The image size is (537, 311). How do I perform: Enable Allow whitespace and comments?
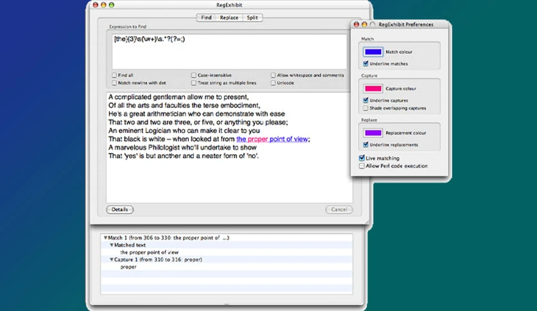pyautogui.click(x=273, y=75)
